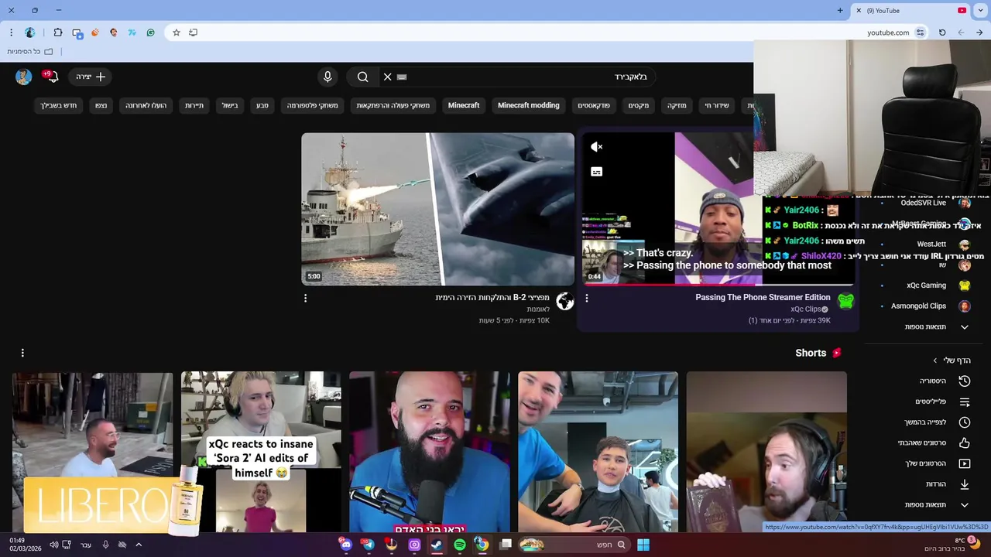The image size is (991, 557).
Task: Select the בישול filter chip
Action: [x=230, y=105]
